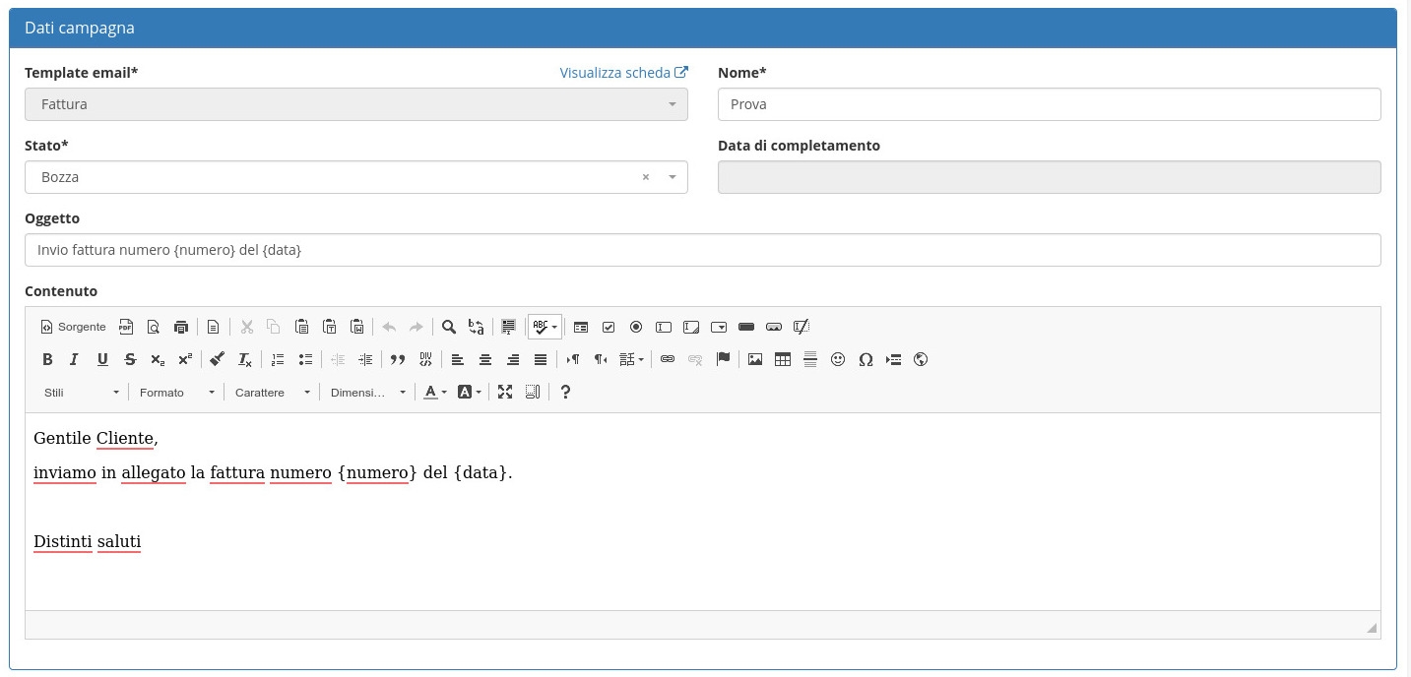Open the text color picker
1411x677 pixels.
click(x=434, y=392)
